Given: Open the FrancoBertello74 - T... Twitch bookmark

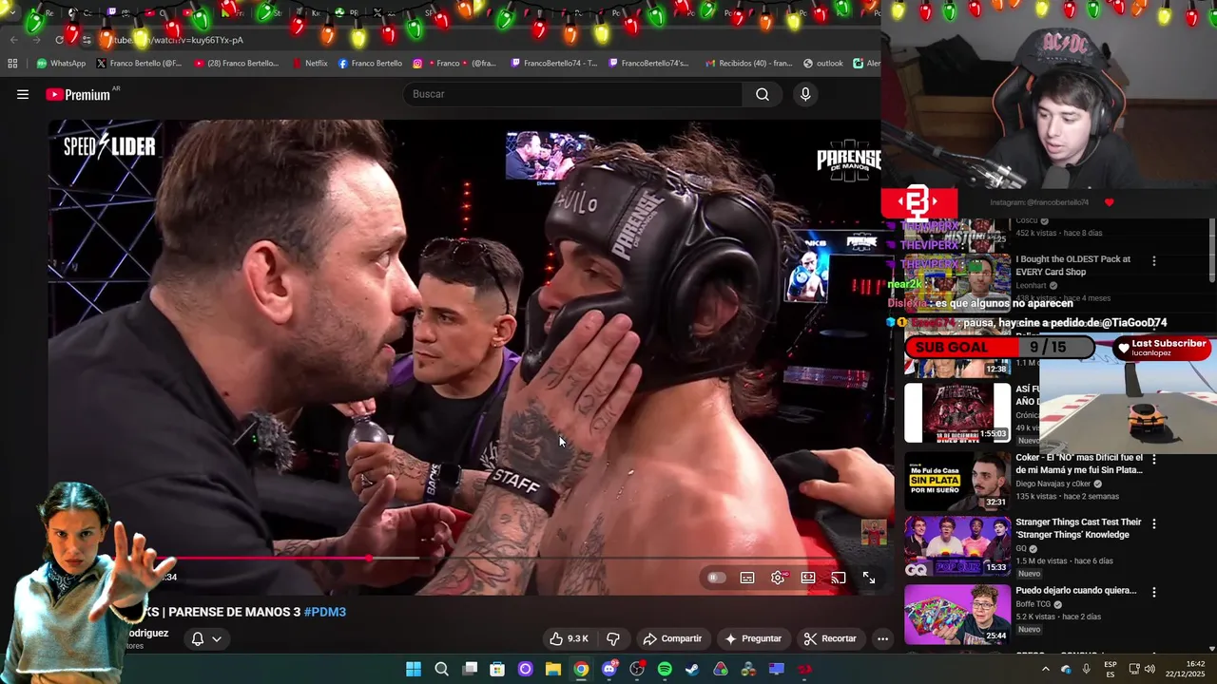Looking at the screenshot, I should [554, 64].
